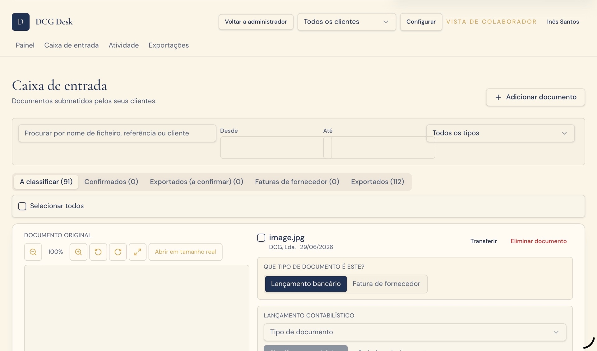Screen dimensions: 597x351
Task: Click the plus icon on Adicionar documento
Action: click(x=498, y=97)
